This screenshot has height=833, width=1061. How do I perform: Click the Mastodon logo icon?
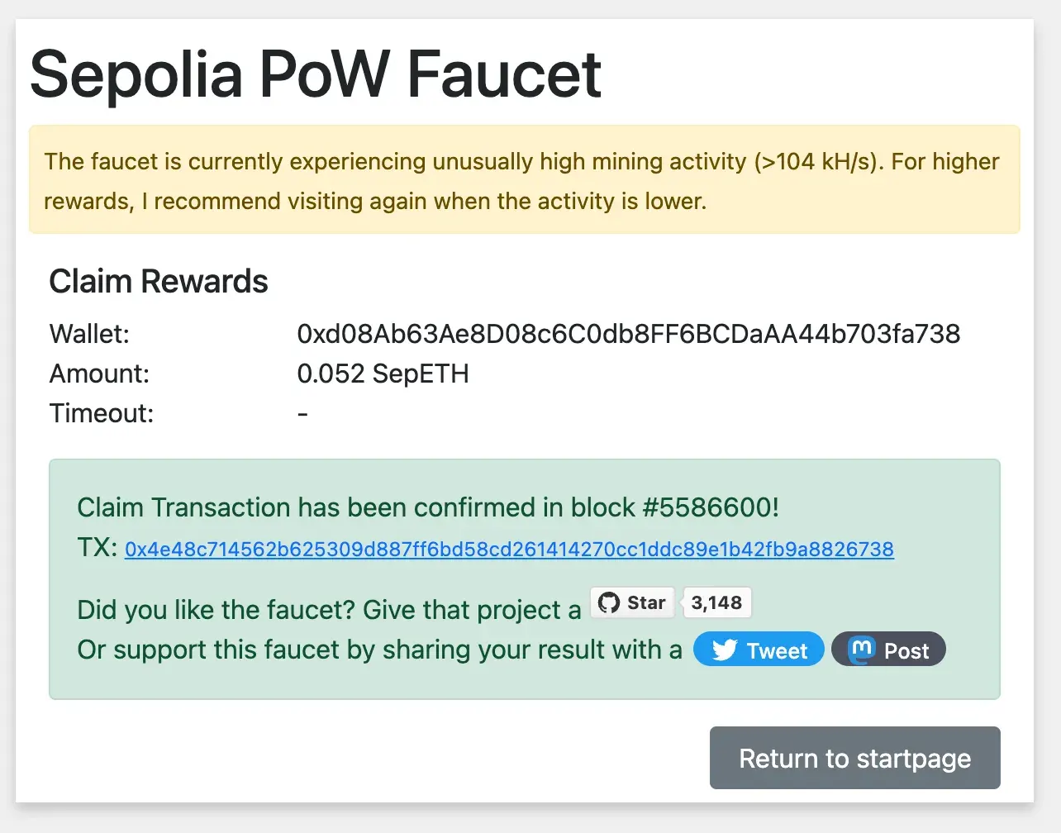pos(862,650)
